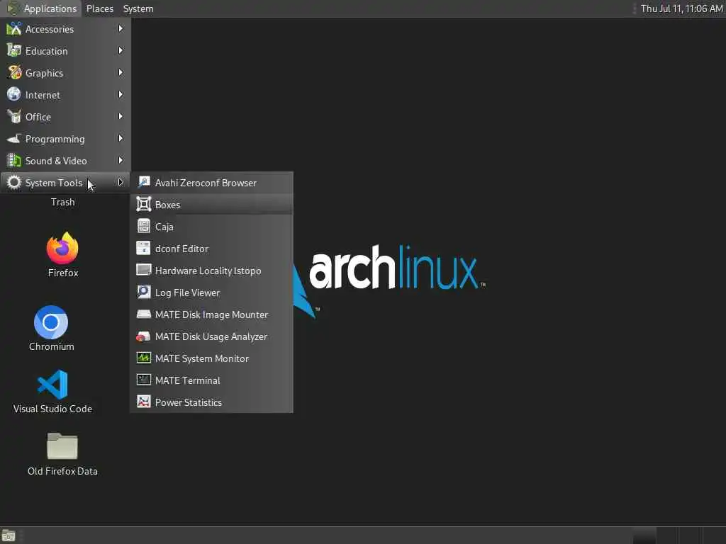The height and width of the screenshot is (544, 726).
Task: Click the Log File Viewer icon
Action: tap(143, 293)
